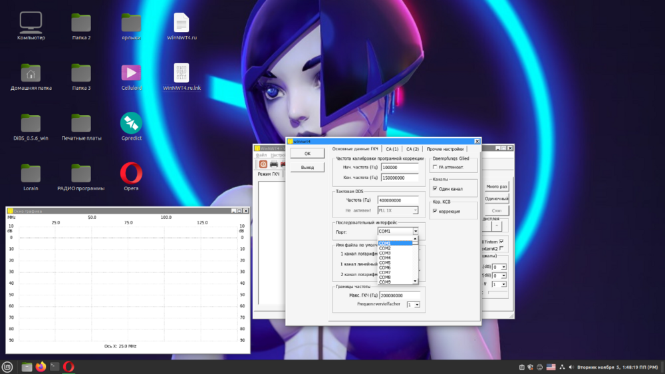Click the Стоп button in main window
Image resolution: width=665 pixels, height=374 pixels.
click(x=497, y=210)
